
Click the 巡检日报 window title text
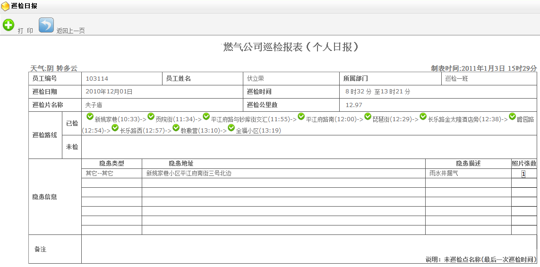click(24, 6)
